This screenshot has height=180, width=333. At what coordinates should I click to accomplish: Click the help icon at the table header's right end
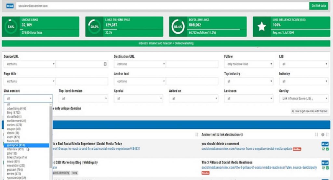coord(323,135)
